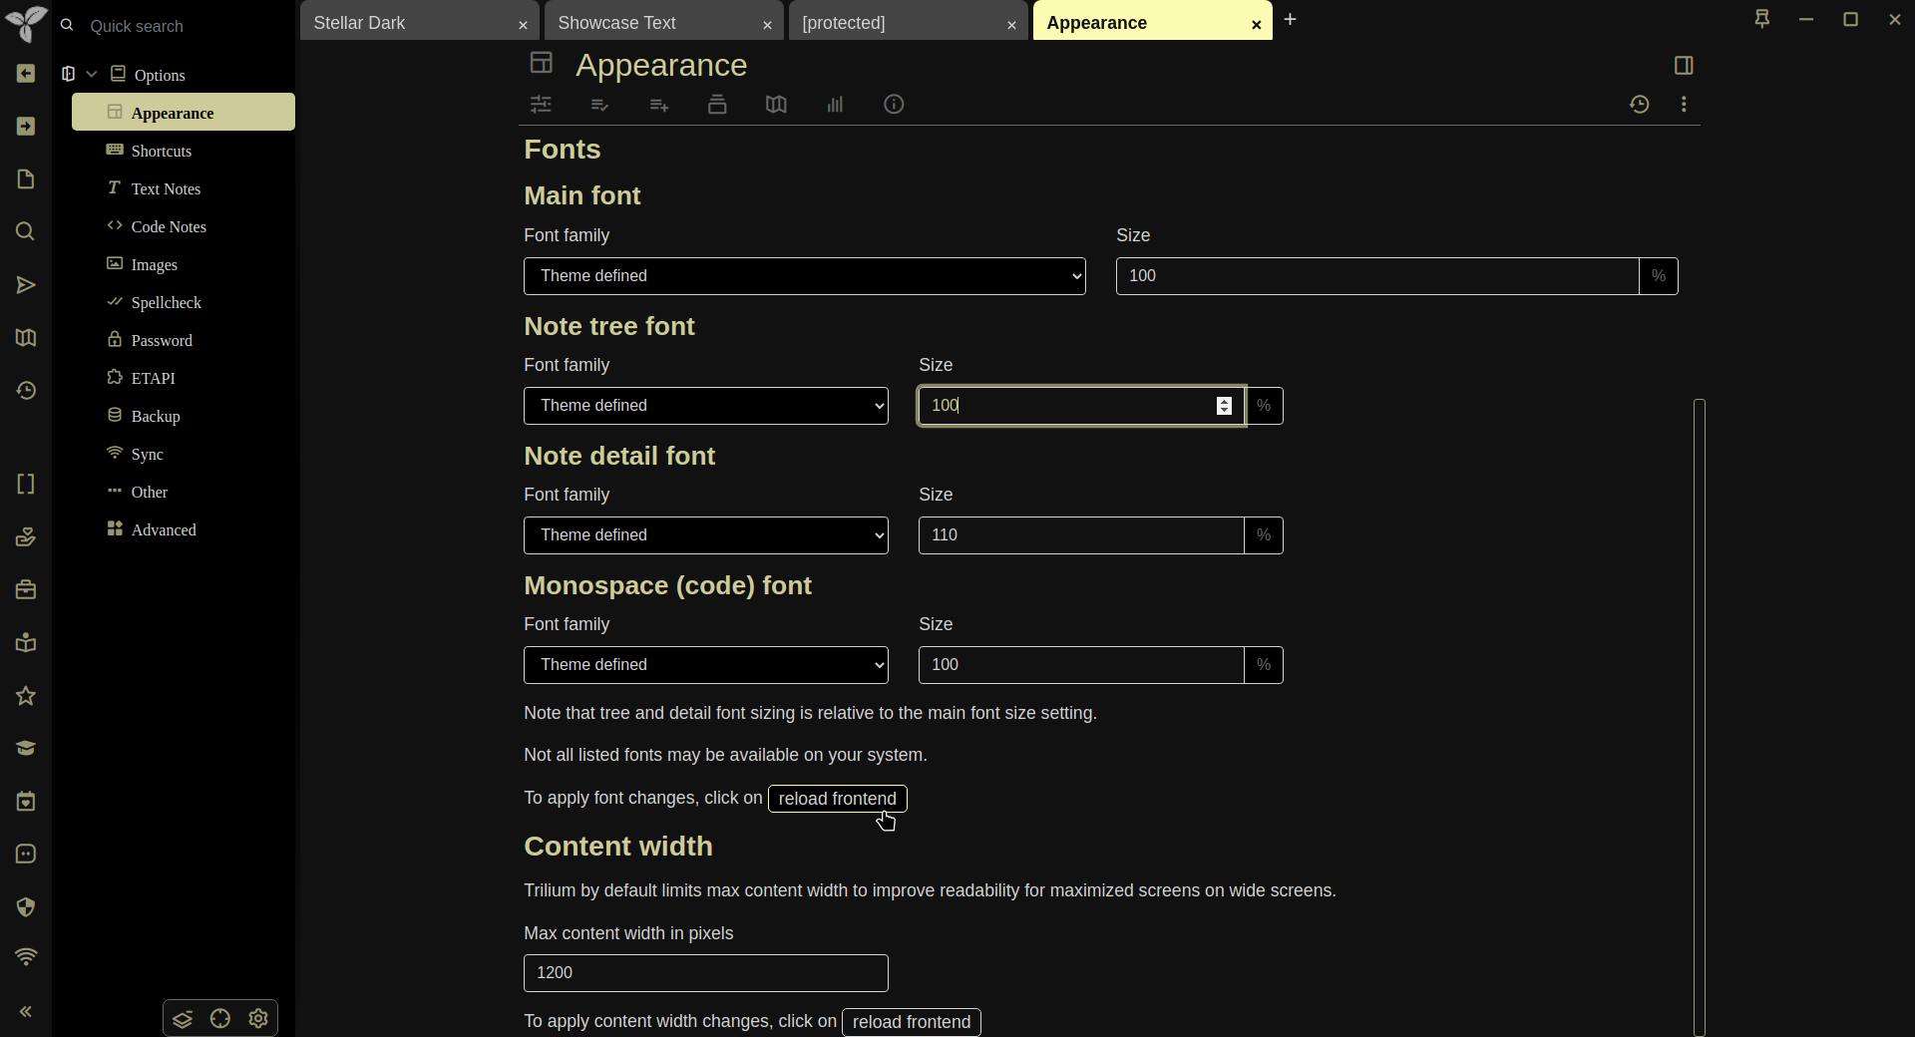
Task: Click reload frontend for font changes
Action: point(838,799)
